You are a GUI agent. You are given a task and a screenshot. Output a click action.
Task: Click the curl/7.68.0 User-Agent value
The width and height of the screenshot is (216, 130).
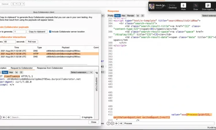pos(23,82)
